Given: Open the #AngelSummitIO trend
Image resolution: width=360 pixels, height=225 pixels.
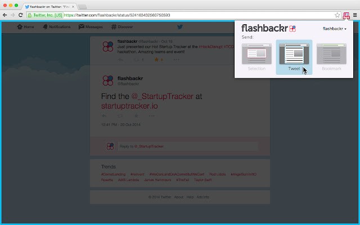Looking at the screenshot, I should 244,174.
